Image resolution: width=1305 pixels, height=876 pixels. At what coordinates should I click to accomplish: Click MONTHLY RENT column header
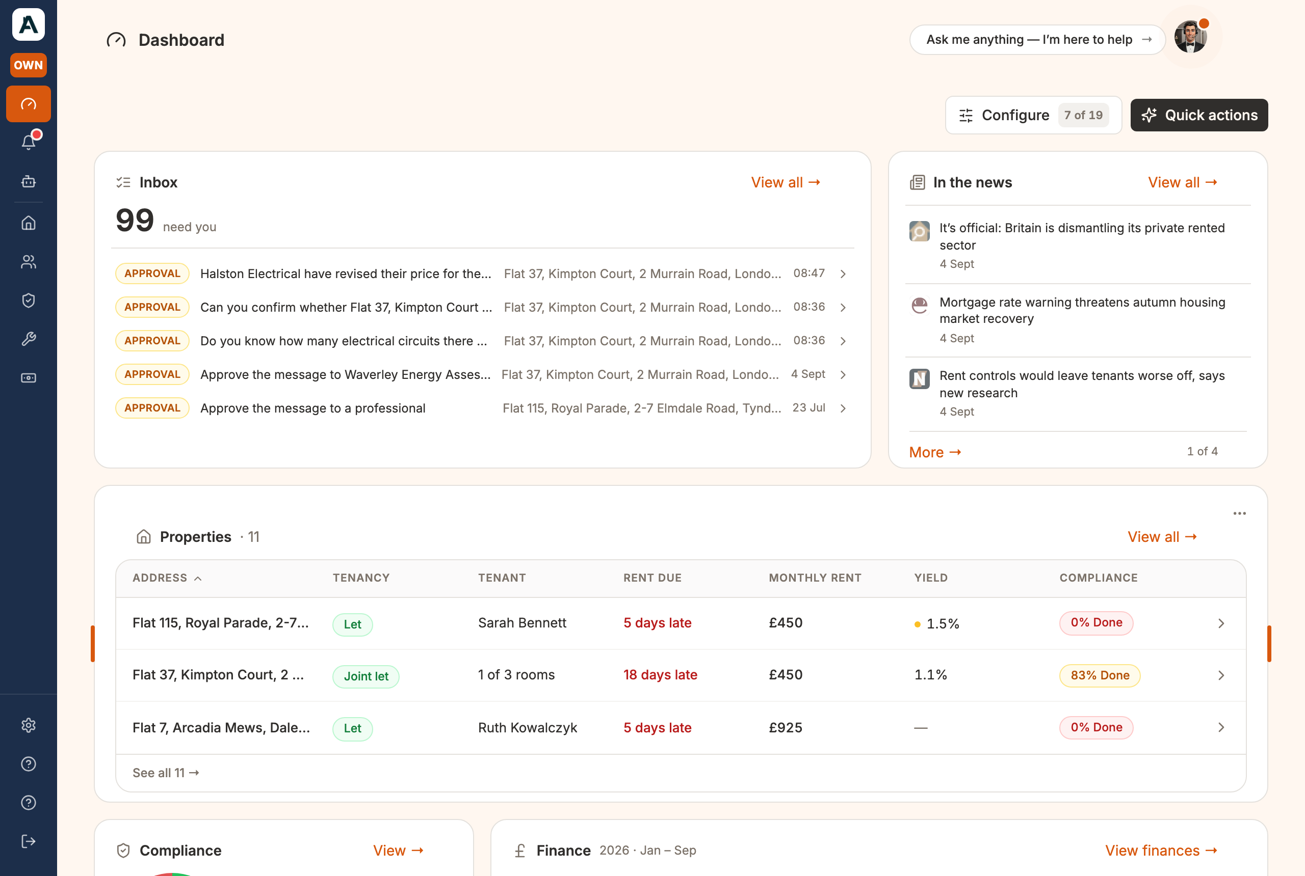point(815,578)
